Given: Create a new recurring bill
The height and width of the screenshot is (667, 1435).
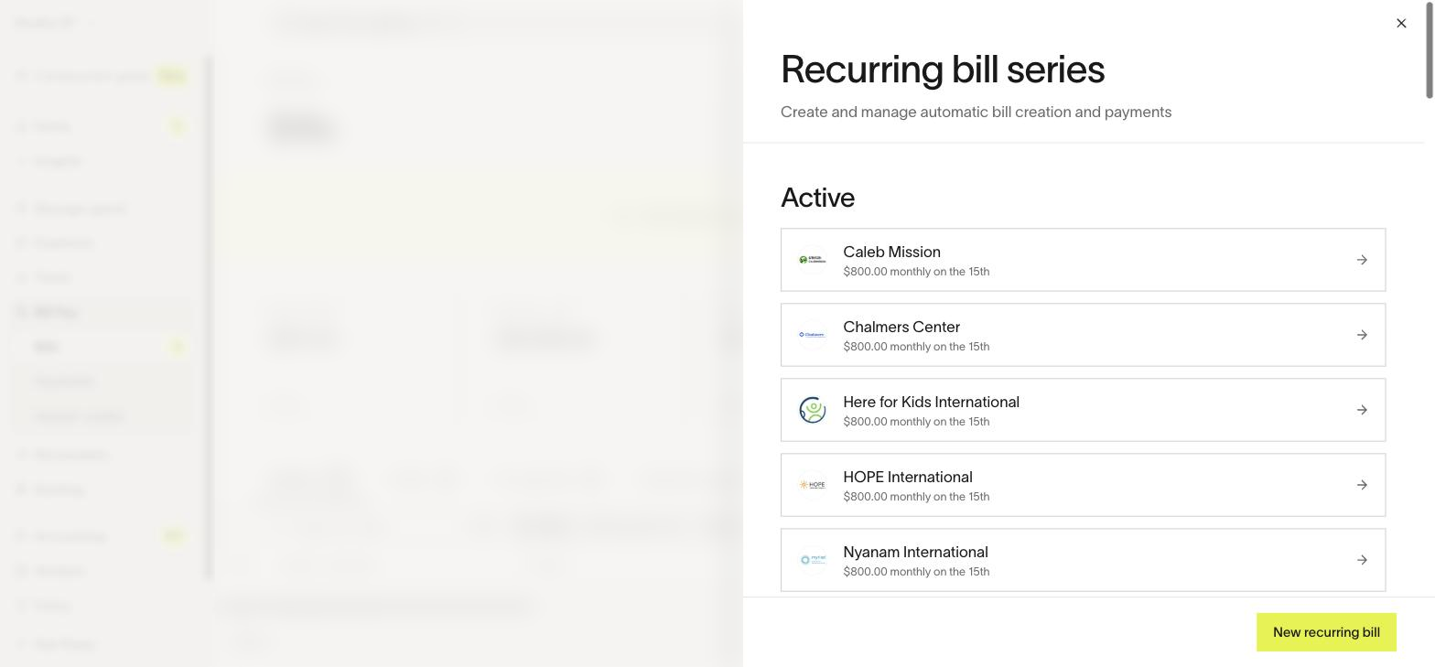Looking at the screenshot, I should [1326, 632].
